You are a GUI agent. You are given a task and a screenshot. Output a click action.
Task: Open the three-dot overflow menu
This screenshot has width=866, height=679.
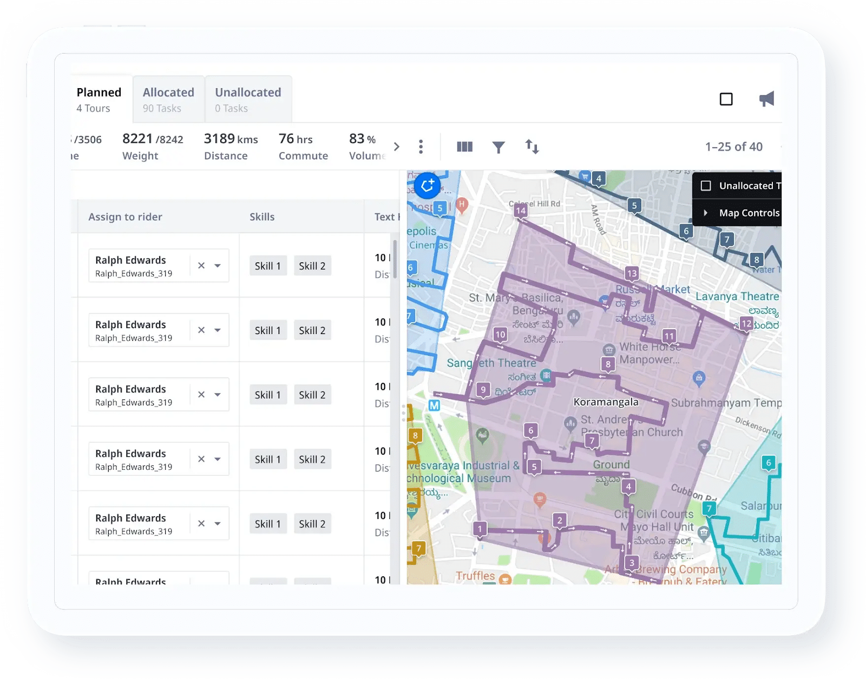point(421,147)
